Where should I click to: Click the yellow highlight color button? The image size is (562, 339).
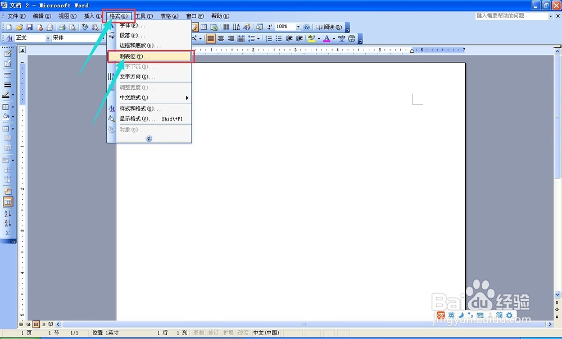[311, 38]
